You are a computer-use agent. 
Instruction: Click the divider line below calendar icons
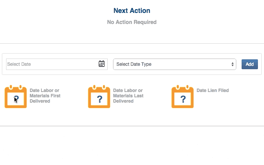132,126
